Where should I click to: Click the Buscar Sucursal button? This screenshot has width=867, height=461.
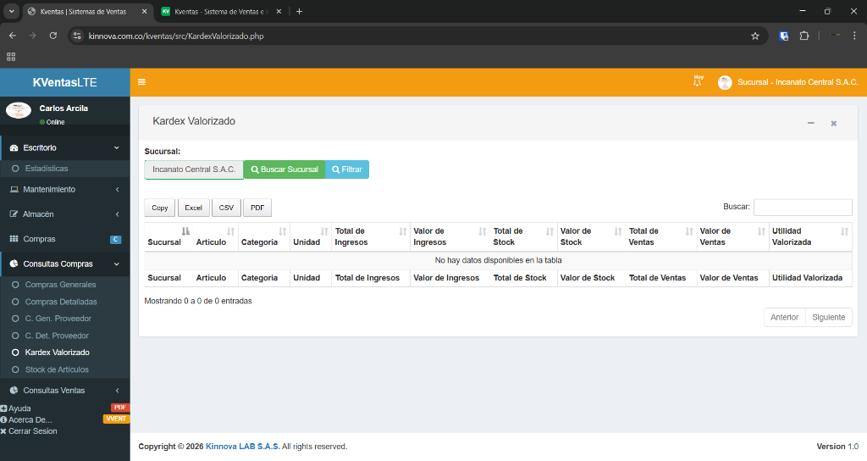pyautogui.click(x=284, y=169)
